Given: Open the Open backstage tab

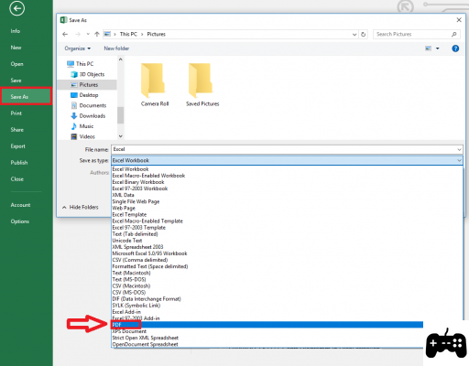Looking at the screenshot, I should pyautogui.click(x=16, y=64).
